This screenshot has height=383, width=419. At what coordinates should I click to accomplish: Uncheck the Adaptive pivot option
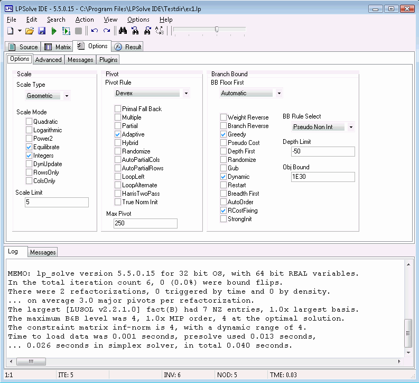pos(118,134)
